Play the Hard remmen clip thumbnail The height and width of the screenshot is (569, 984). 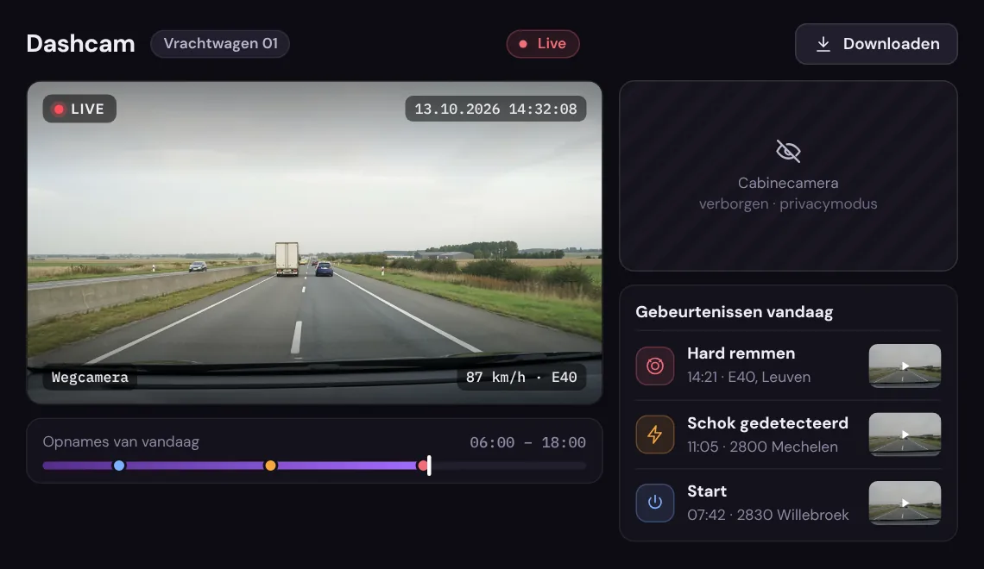[905, 366]
